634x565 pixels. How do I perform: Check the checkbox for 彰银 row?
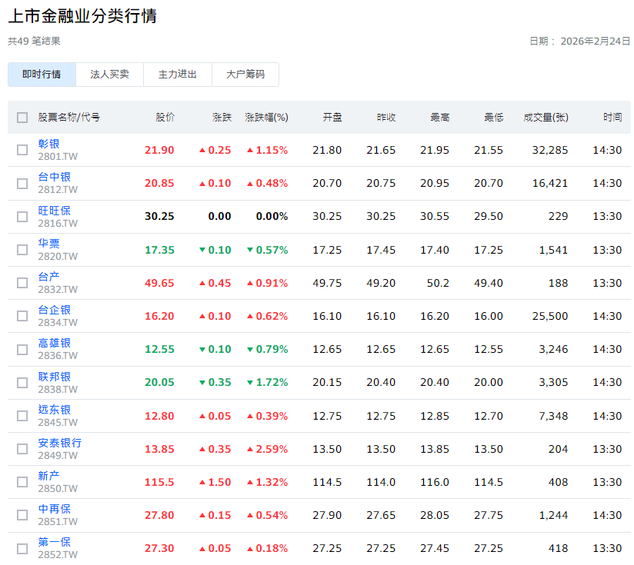coord(22,150)
